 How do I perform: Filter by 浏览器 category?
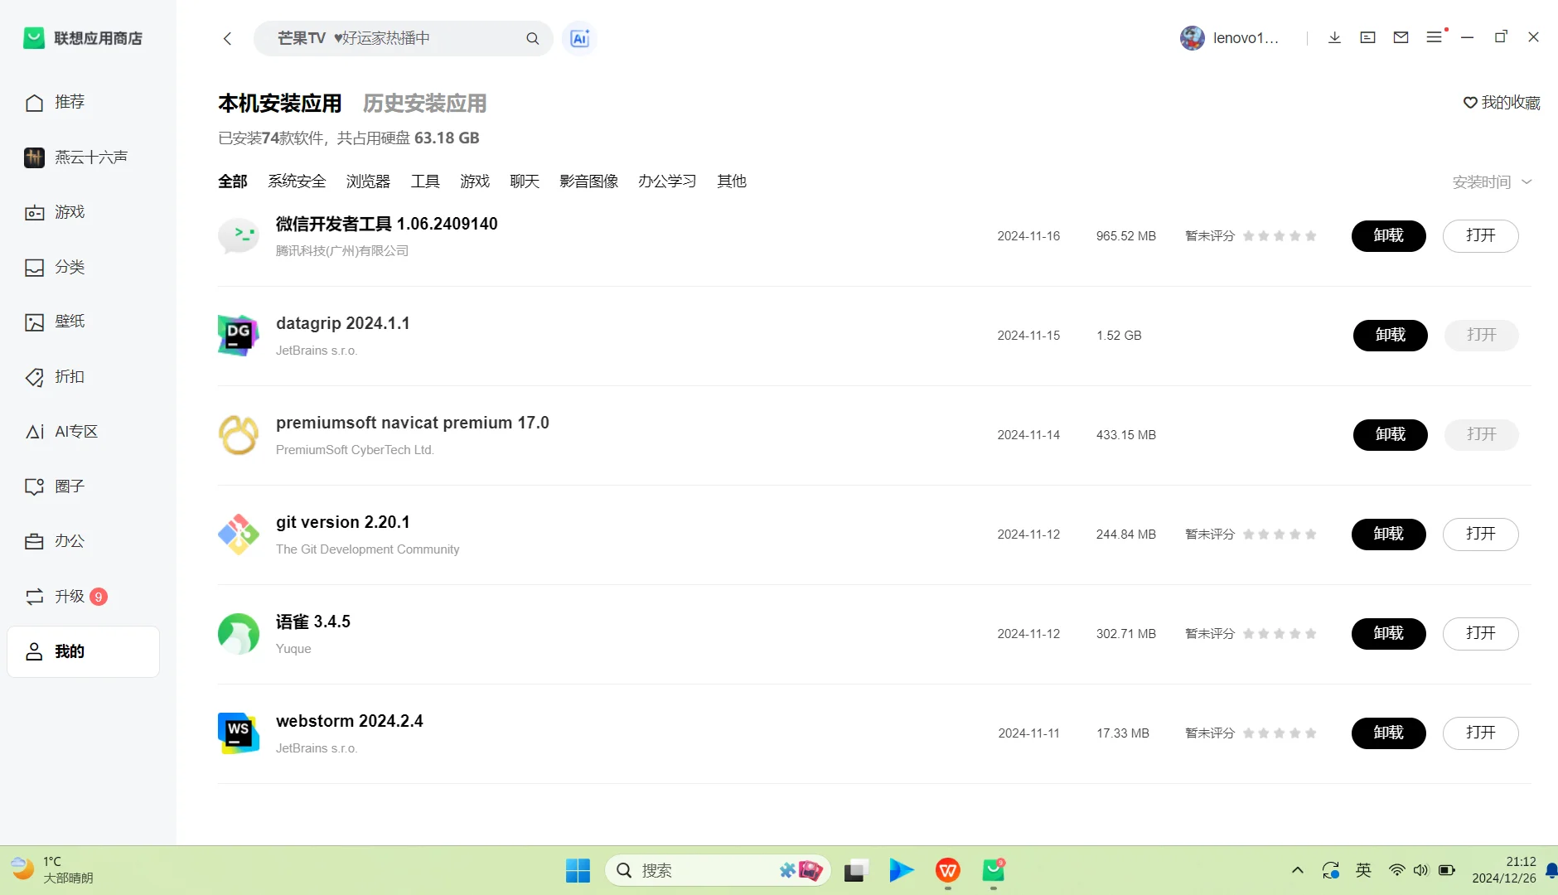click(x=368, y=181)
